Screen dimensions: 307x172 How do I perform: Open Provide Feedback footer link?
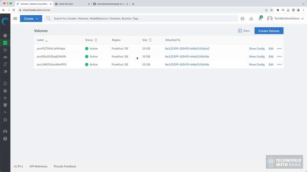pyautogui.click(x=65, y=166)
